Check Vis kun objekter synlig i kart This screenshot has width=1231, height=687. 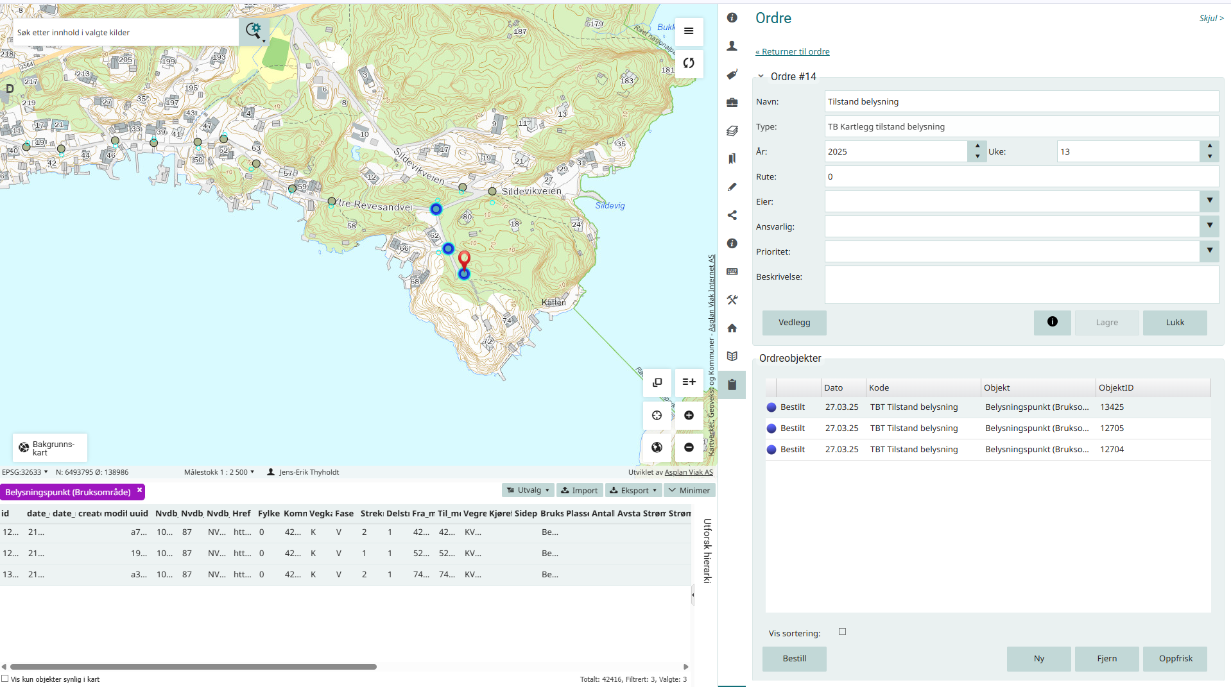pos(5,679)
